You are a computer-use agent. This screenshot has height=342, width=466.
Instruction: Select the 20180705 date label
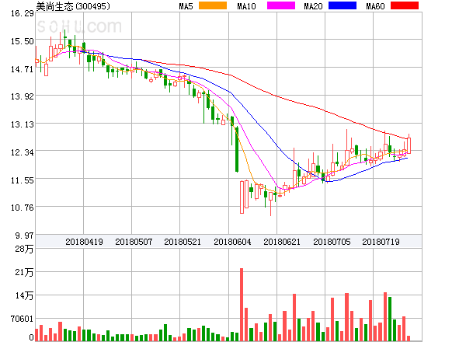(x=332, y=242)
